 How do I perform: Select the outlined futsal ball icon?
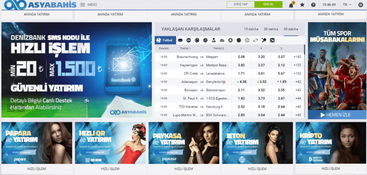[x=247, y=40]
